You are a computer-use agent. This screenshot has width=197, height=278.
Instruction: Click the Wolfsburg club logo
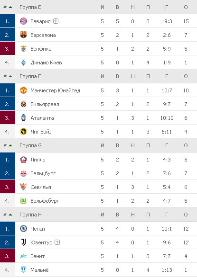(x=23, y=201)
